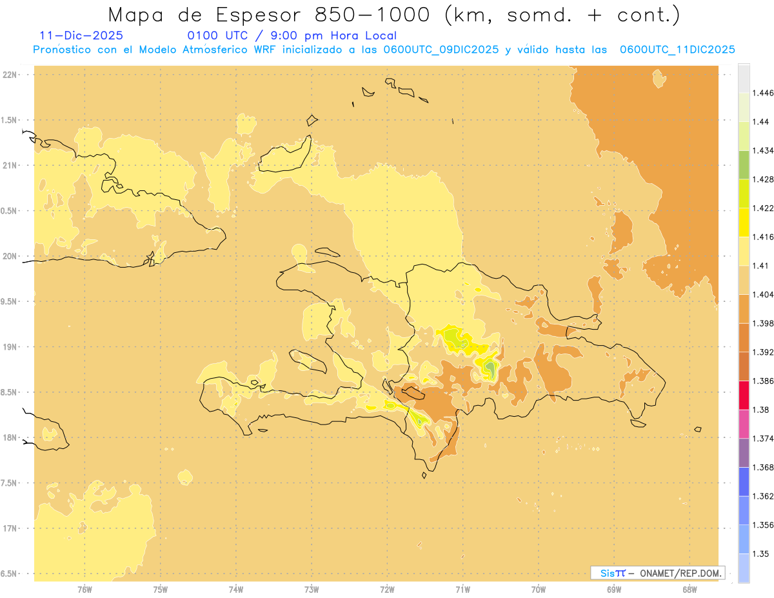The height and width of the screenshot is (598, 774).
Task: Choose the green legend segment between 1.434 and 1.428
Action: point(744,164)
